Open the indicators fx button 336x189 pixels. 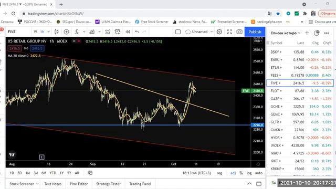pos(77,31)
